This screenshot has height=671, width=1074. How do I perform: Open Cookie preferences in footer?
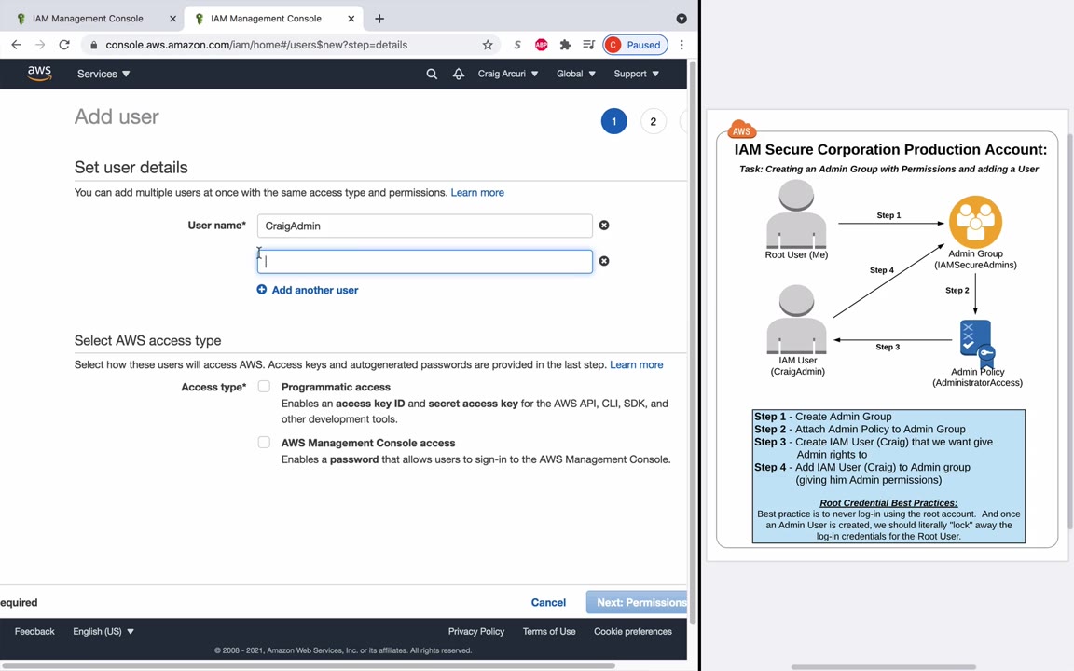(x=633, y=631)
